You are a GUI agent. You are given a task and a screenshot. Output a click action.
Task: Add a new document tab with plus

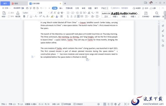[65, 4]
